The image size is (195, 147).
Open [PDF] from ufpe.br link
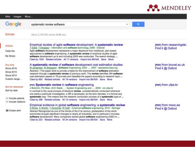click(166, 85)
